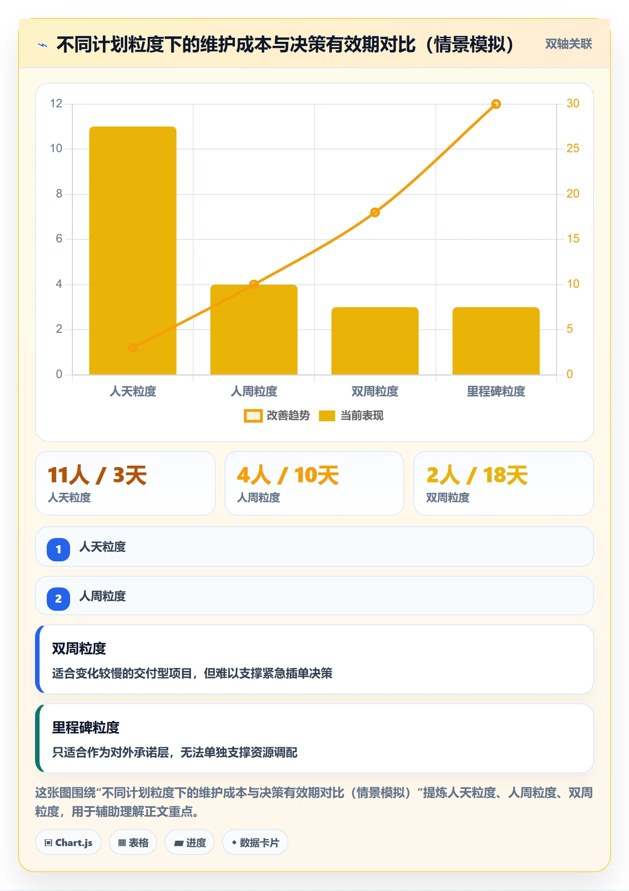Click the 人天粒度 bar in the chart
This screenshot has height=891, width=629.
click(x=133, y=250)
